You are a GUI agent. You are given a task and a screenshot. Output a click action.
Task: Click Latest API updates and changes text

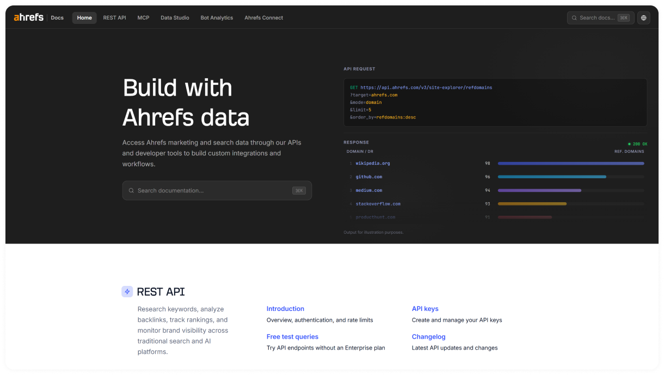click(x=455, y=348)
